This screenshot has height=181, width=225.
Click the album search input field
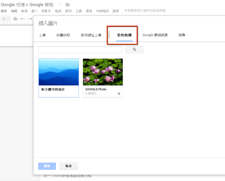80,50
